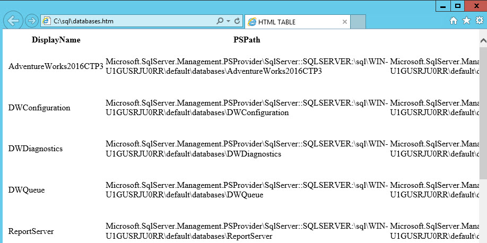Viewport: 487px width, 243px height.
Task: Click the DWDiagnostics display name cell
Action: click(36, 149)
